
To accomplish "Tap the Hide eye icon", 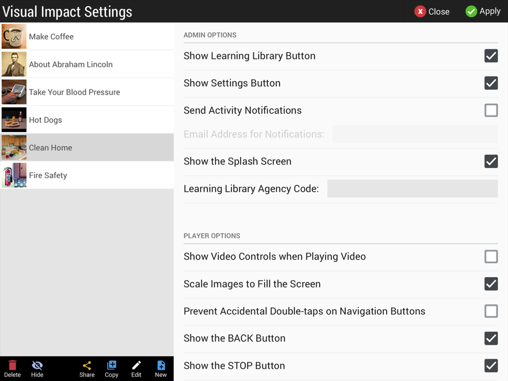I will 37,365.
